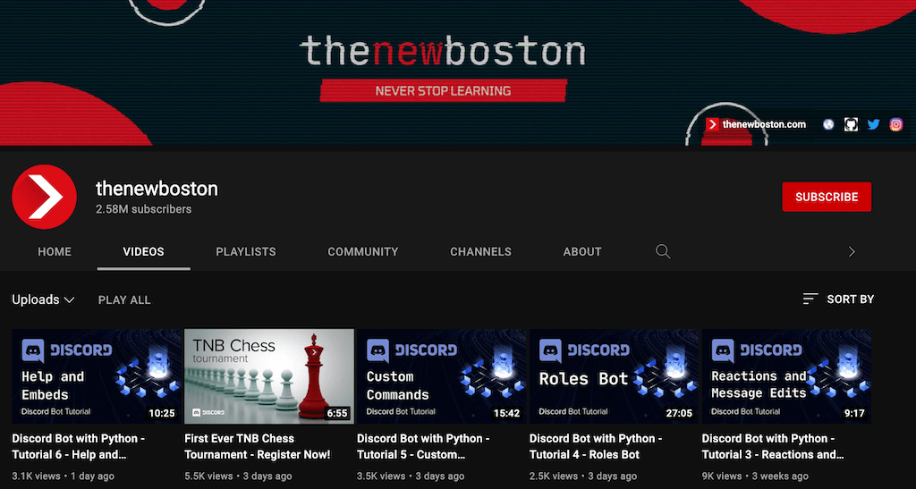
Task: Open Reactions and Message Edits thumbnail
Action: pyautogui.click(x=786, y=375)
